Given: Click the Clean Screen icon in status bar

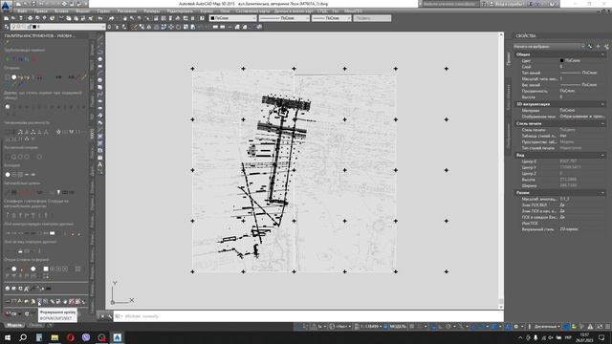Looking at the screenshot, I should (x=600, y=327).
